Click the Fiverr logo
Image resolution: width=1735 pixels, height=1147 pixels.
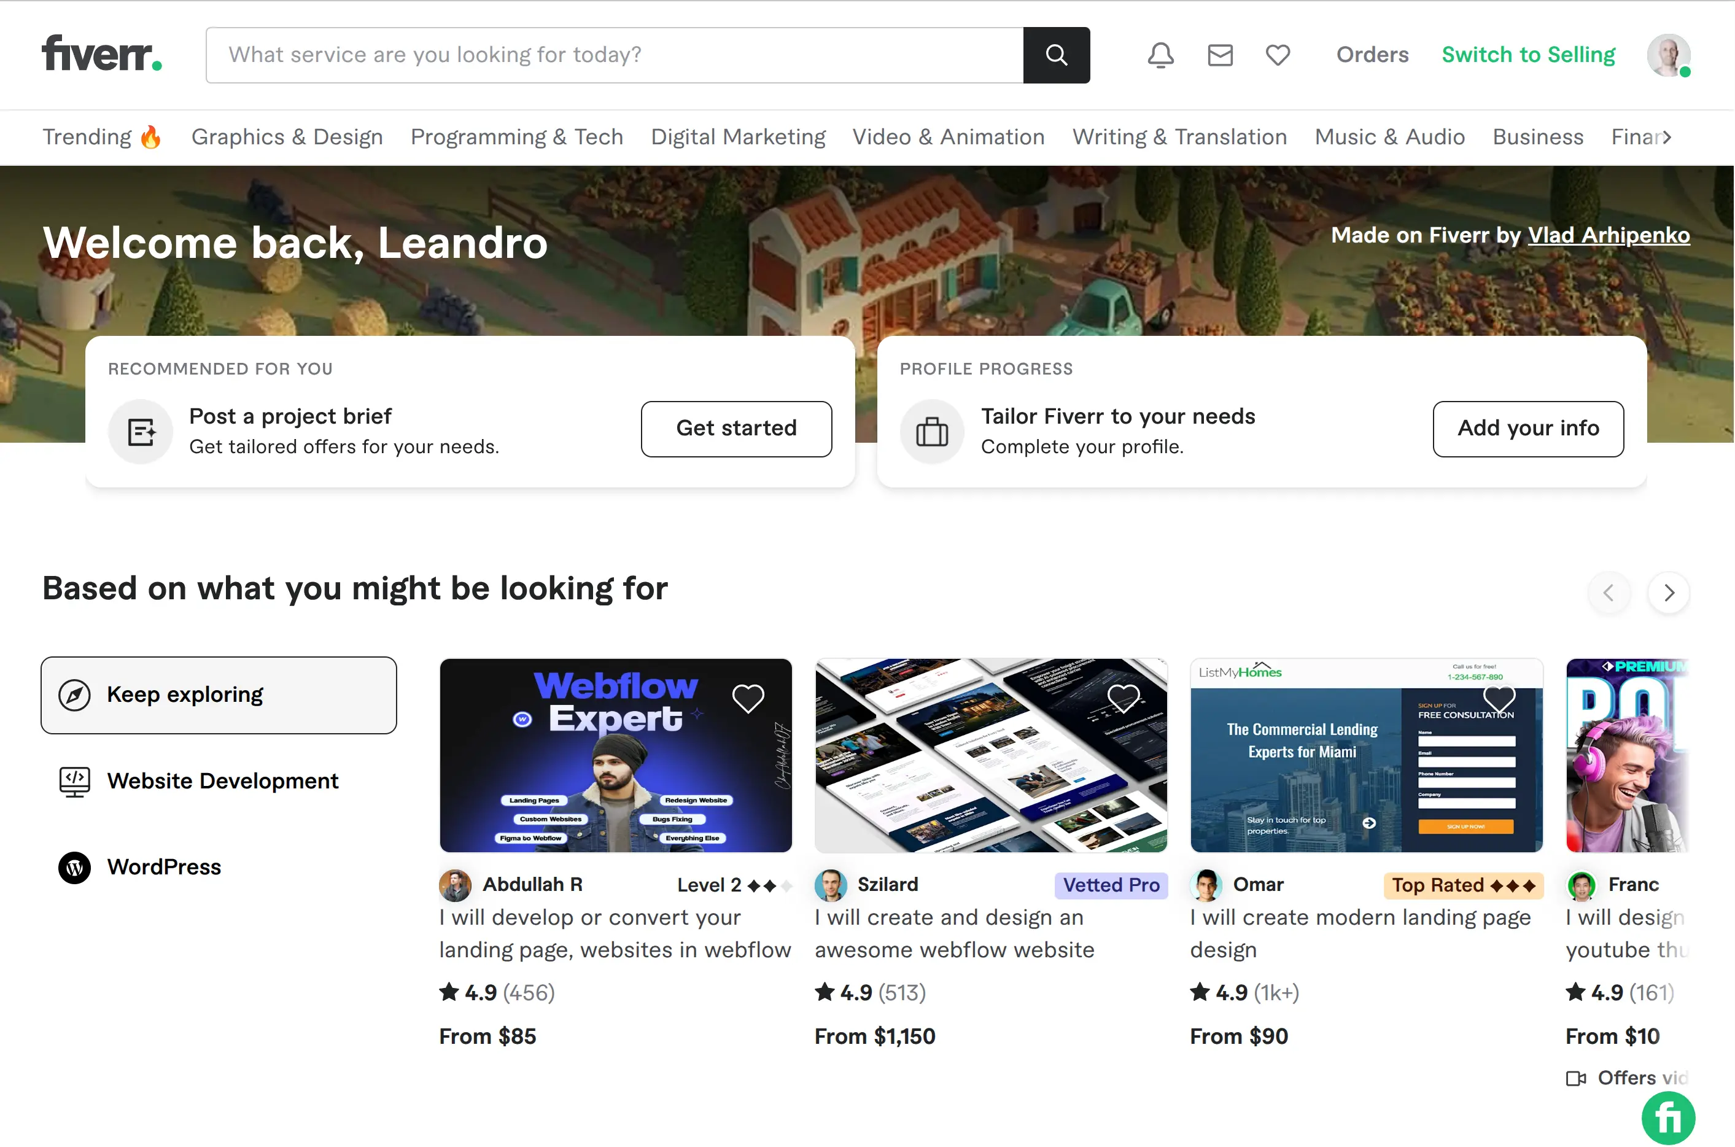click(102, 54)
